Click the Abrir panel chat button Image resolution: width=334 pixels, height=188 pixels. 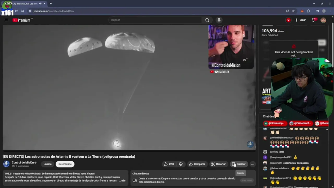[247, 180]
